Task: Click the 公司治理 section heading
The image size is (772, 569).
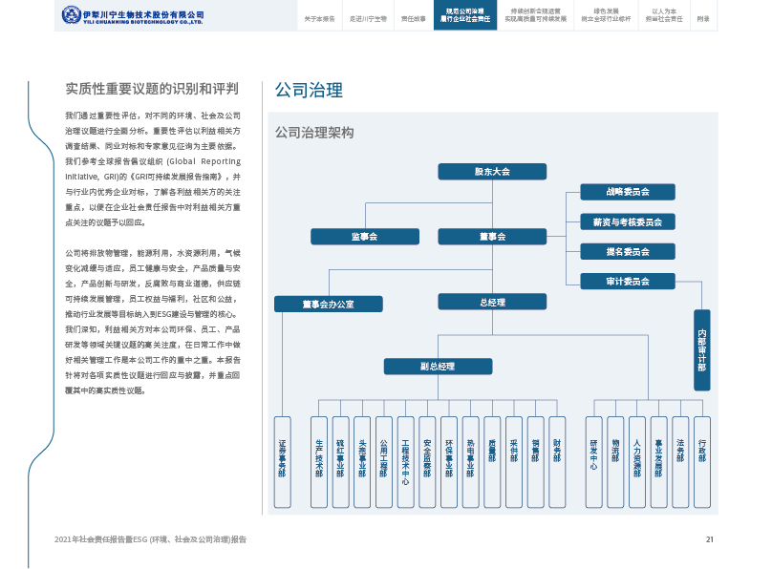Action: pyautogui.click(x=309, y=91)
